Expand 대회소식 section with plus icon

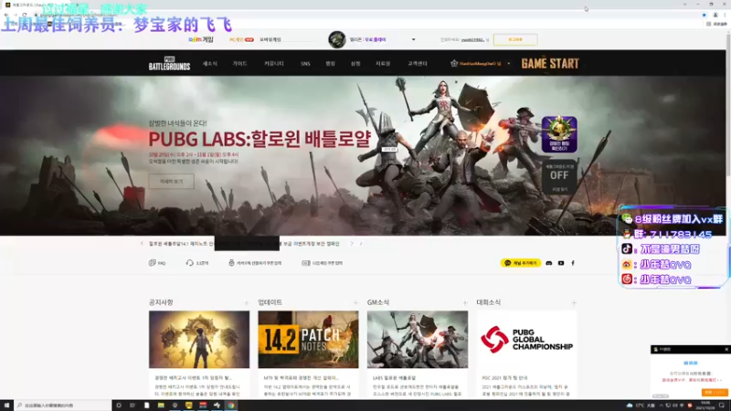(x=574, y=303)
